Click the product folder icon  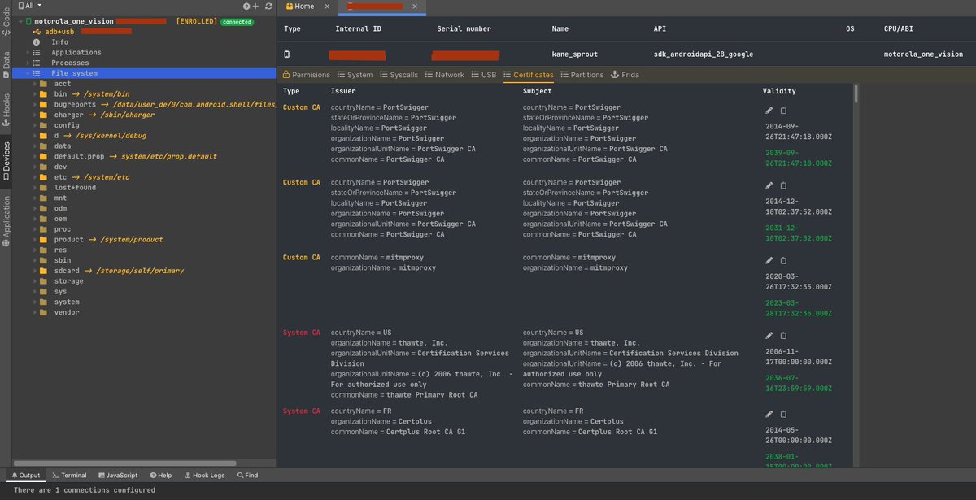[45, 239]
